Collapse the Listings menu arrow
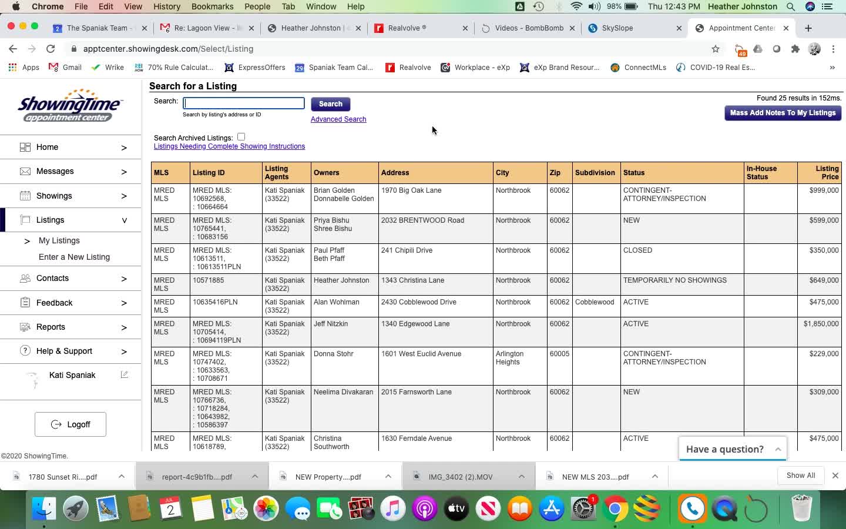The width and height of the screenshot is (846, 529). tap(124, 220)
